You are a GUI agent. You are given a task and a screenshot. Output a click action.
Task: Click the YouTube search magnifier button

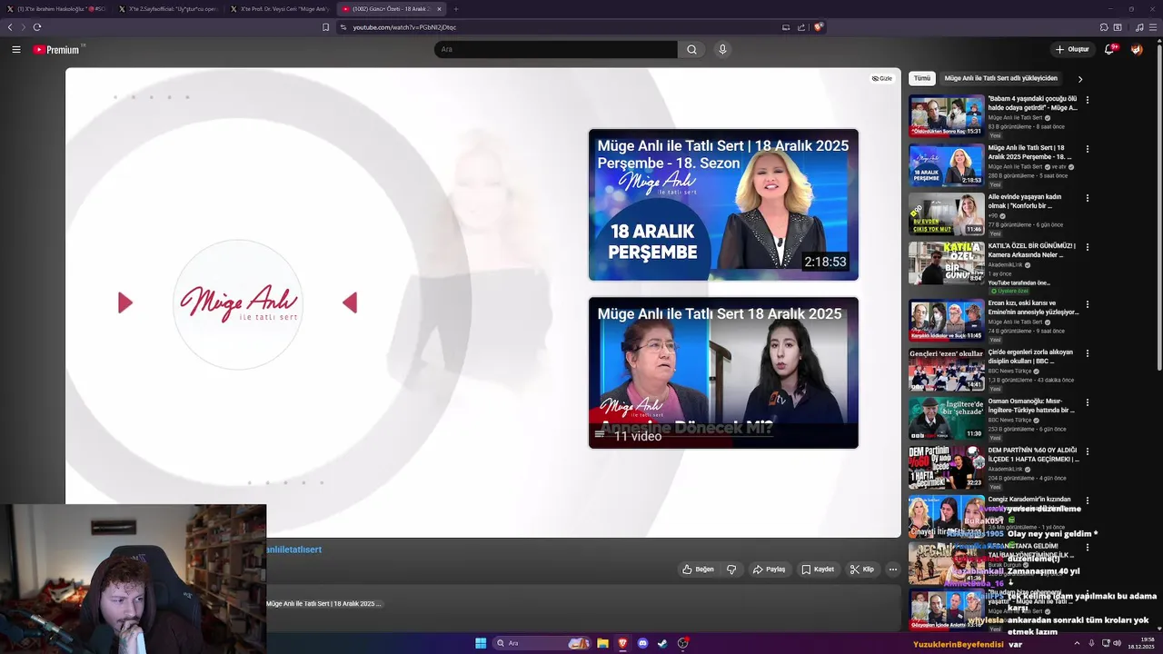point(691,49)
